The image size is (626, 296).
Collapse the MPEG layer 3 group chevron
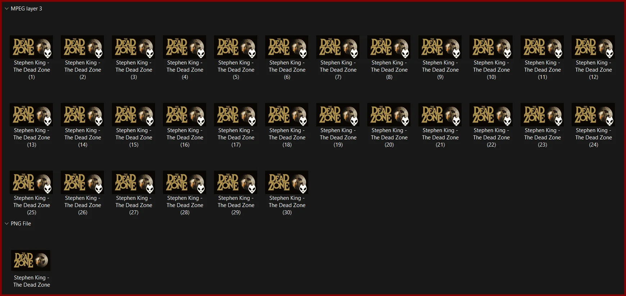(x=6, y=9)
